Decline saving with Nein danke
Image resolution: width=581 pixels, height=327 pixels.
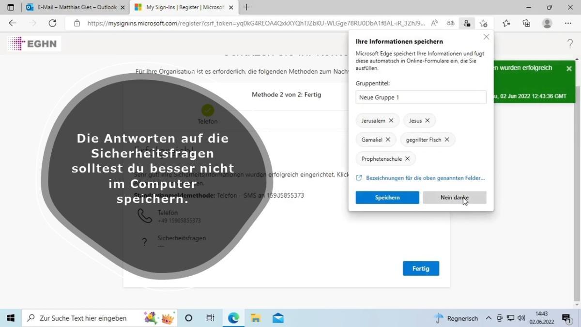point(454,198)
